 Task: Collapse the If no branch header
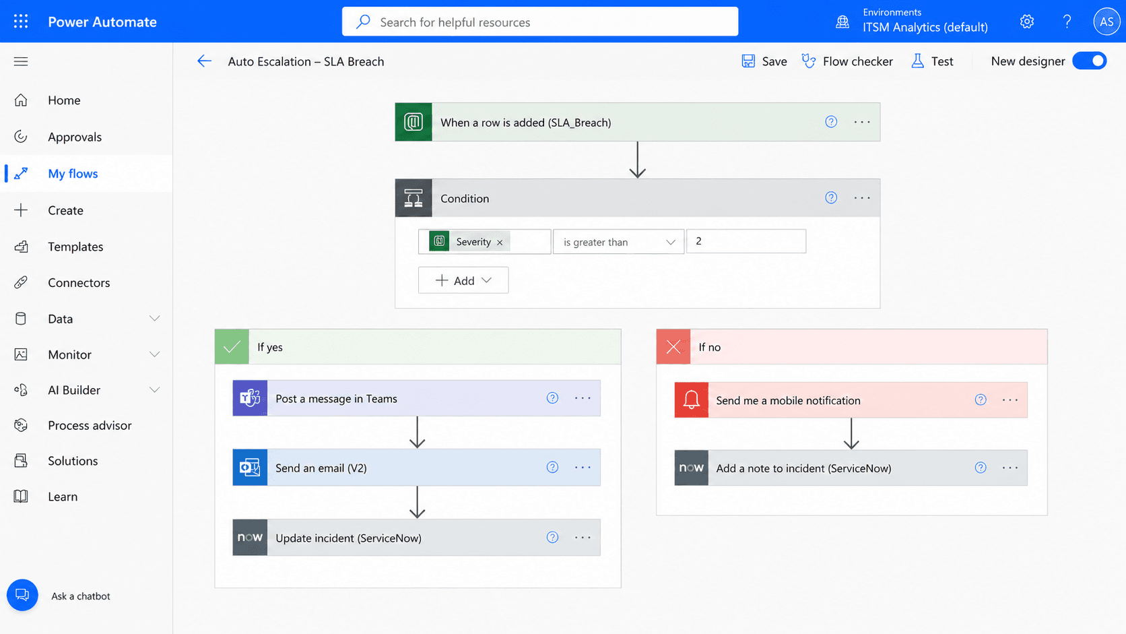(x=852, y=347)
